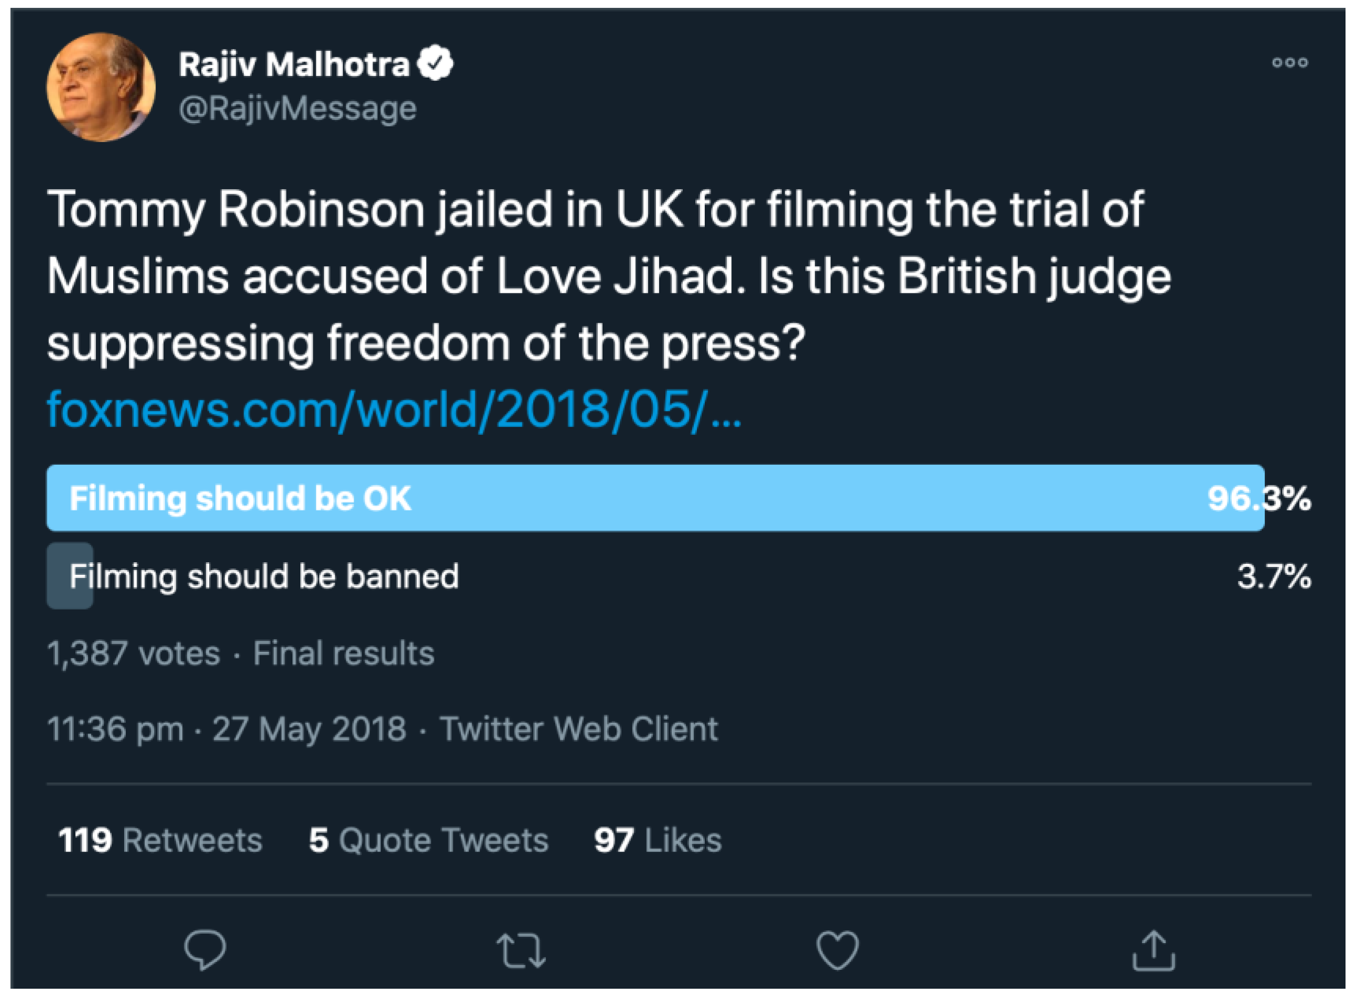Click the 11:36 pm 27 May 2018 timestamp
The height and width of the screenshot is (1006, 1356).
click(226, 729)
